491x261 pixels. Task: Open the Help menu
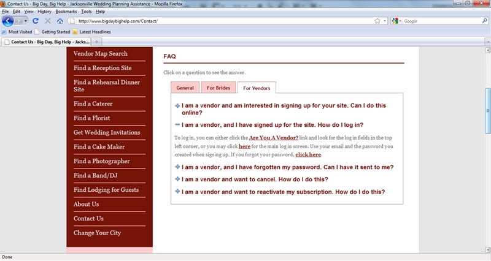[x=100, y=12]
